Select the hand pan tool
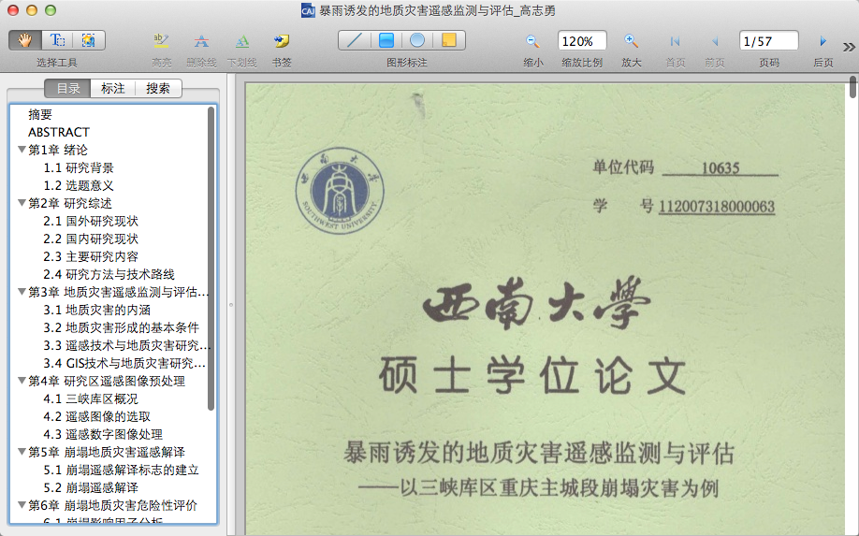This screenshot has height=536, width=859. click(25, 40)
